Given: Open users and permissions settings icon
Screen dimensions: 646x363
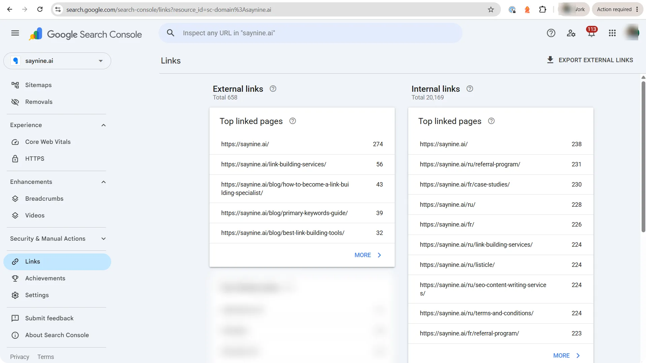Looking at the screenshot, I should (x=571, y=33).
